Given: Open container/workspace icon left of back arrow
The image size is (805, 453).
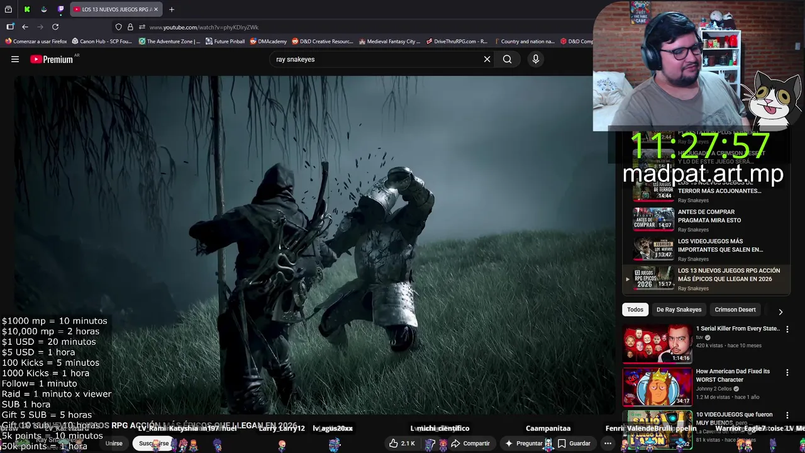Looking at the screenshot, I should click(10, 27).
